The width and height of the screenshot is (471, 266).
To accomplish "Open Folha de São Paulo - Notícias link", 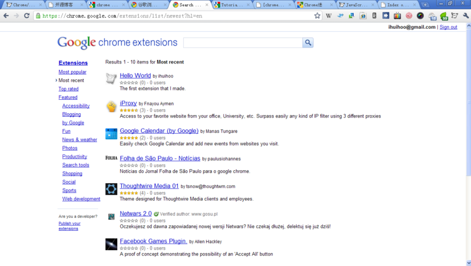I will tap(160, 159).
